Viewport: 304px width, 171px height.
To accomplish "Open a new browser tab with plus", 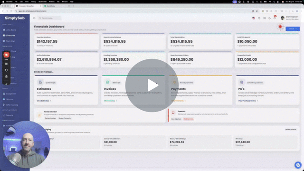I will (x=73, y=6).
